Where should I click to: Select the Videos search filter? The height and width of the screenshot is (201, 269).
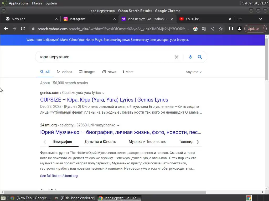click(65, 72)
